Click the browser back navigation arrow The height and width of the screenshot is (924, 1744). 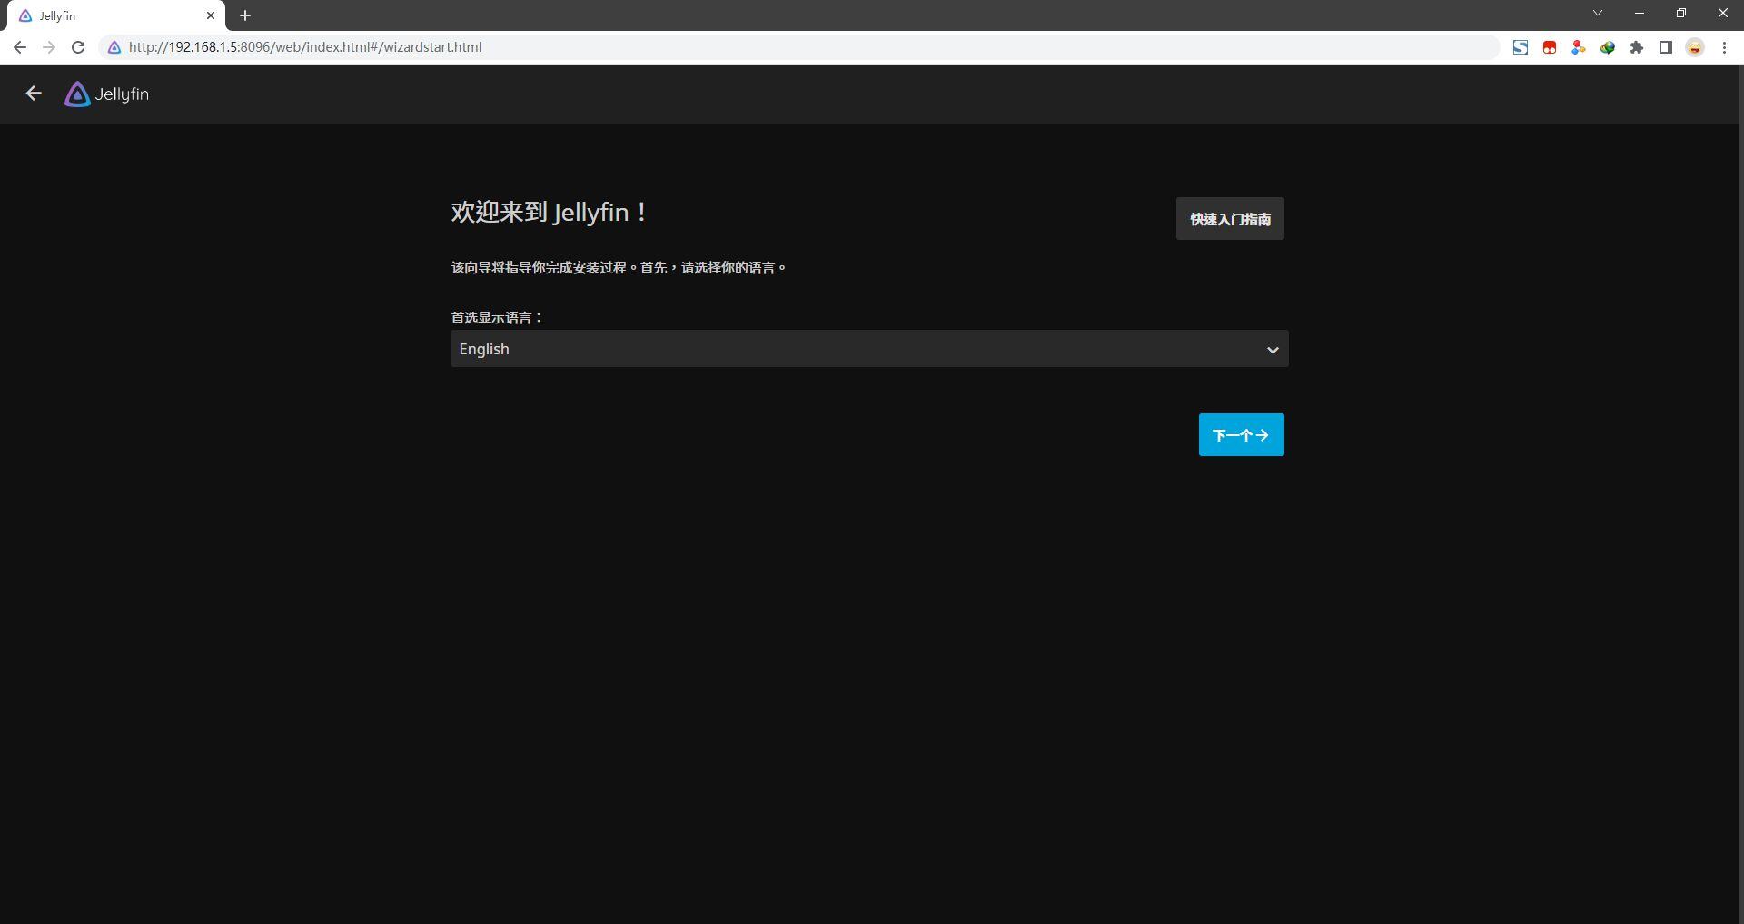click(x=20, y=47)
